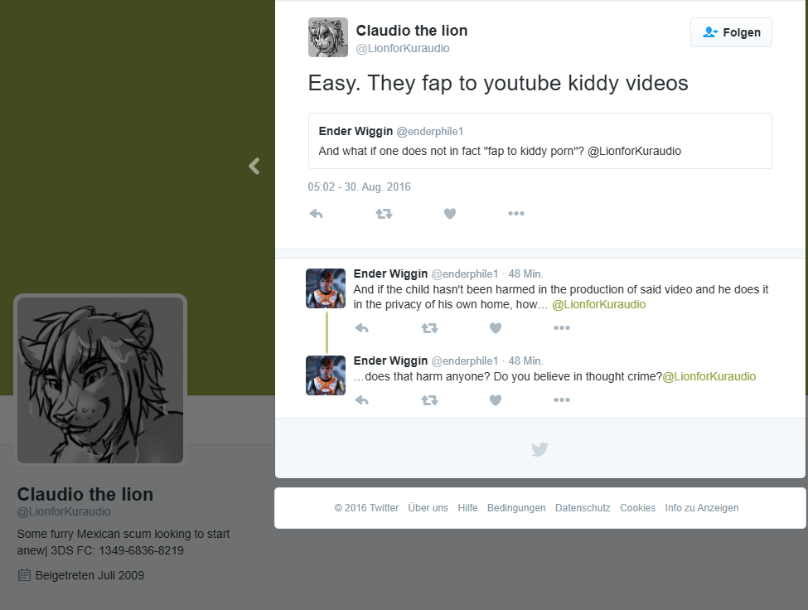
Task: Click the © 2016 Twitter footer text
Action: pyautogui.click(x=366, y=508)
